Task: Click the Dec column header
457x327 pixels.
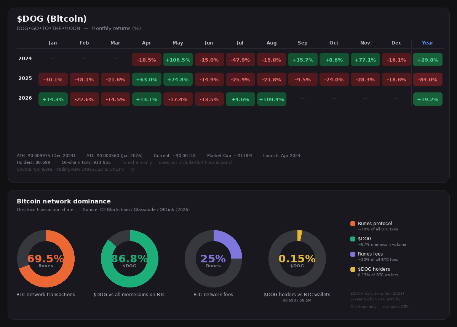Action: click(x=396, y=43)
